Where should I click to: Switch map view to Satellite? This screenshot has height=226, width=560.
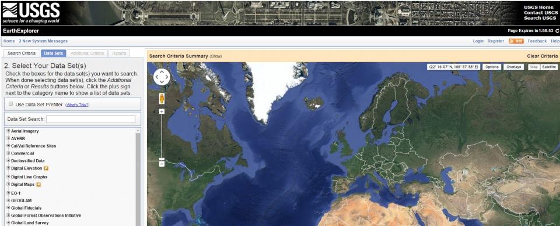pyautogui.click(x=548, y=67)
